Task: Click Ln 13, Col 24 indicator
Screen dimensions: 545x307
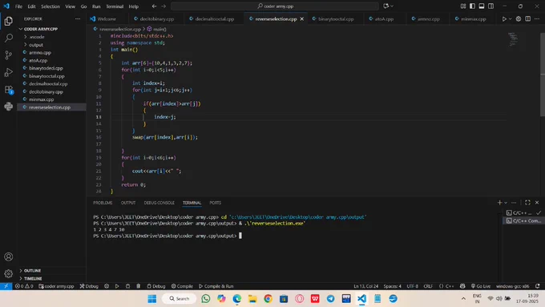Action: coord(365,286)
